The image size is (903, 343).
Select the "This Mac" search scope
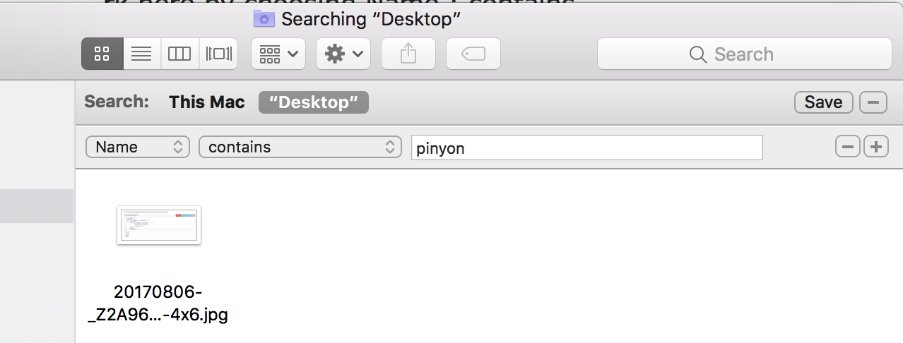click(x=206, y=102)
